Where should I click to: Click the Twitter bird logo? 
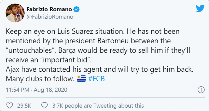201,9
